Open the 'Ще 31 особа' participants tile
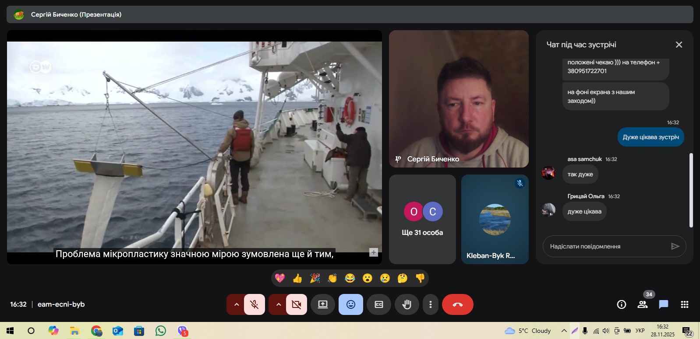This screenshot has width=700, height=339. point(422,219)
